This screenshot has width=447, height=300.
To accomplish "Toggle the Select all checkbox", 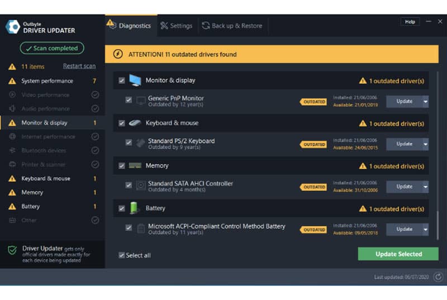I will (122, 255).
